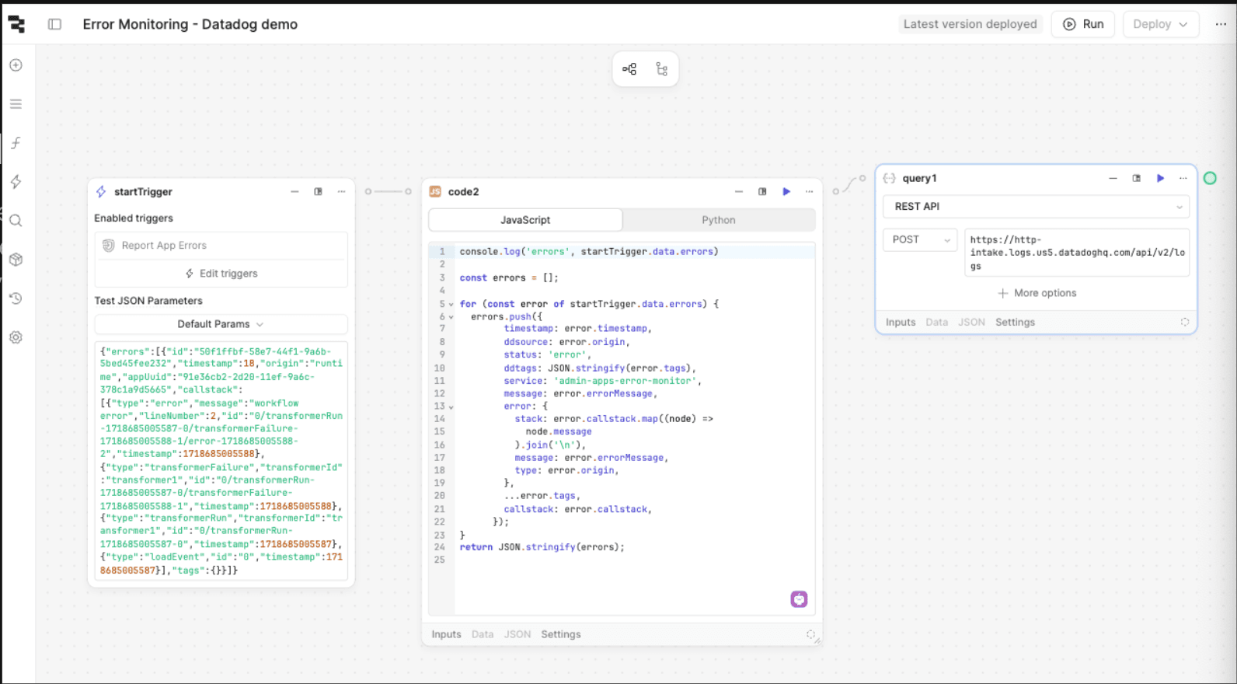Click the add block plus icon
Viewport: 1237px width, 684px height.
point(16,65)
